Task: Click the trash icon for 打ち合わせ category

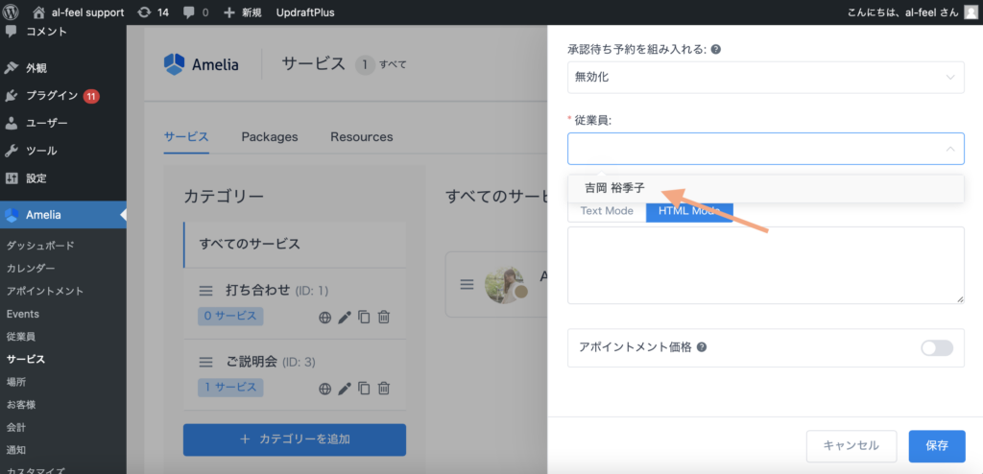Action: tap(384, 317)
